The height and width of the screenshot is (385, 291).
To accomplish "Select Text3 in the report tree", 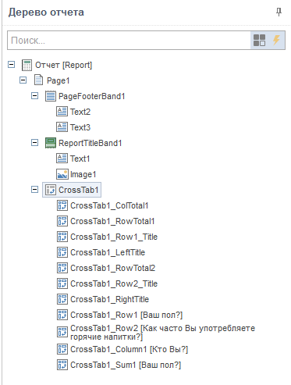I will pos(80,127).
